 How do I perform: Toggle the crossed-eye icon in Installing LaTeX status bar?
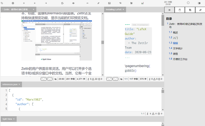(x=121, y=79)
